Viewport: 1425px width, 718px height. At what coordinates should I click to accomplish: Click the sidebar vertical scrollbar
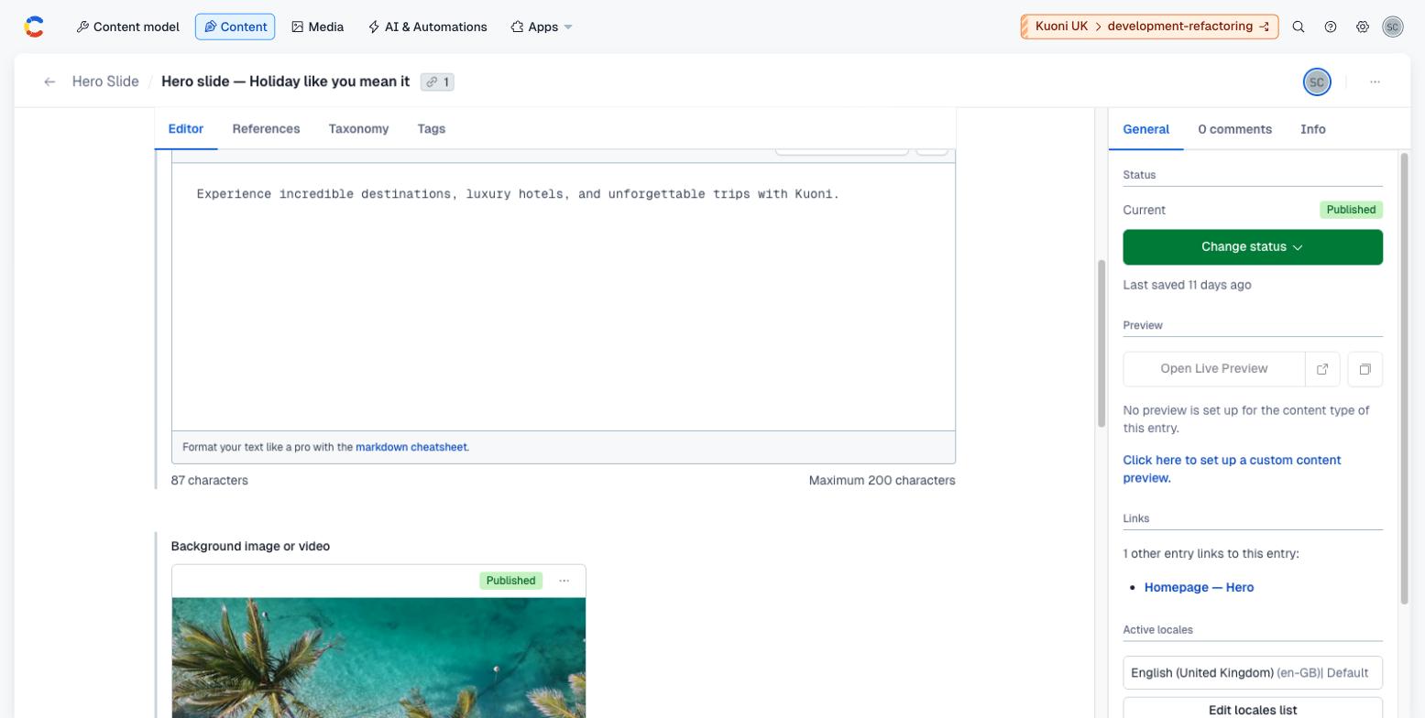(x=1405, y=377)
